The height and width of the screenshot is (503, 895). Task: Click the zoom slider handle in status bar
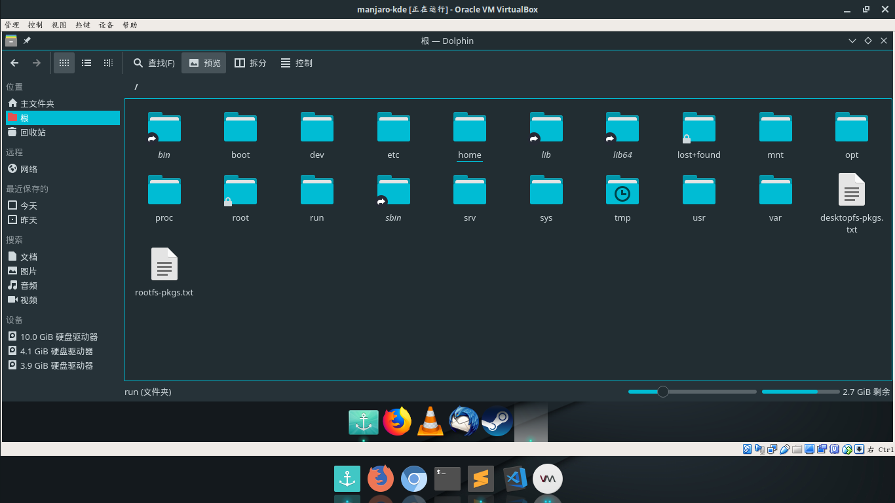(x=662, y=392)
